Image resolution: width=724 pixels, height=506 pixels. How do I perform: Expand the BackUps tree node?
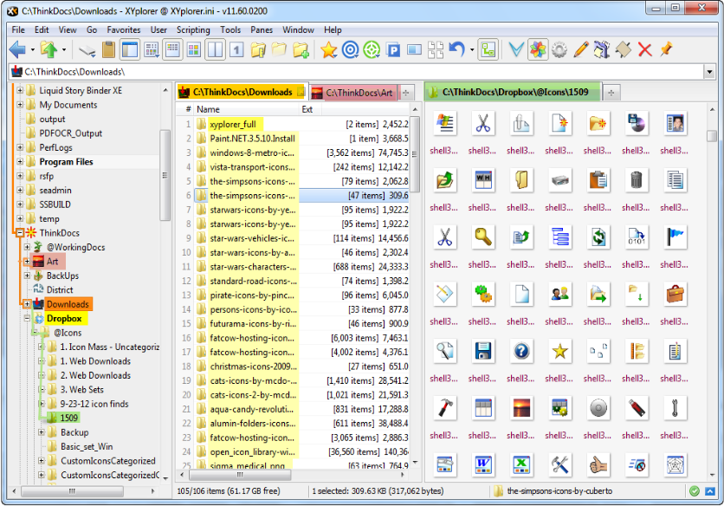pyautogui.click(x=27, y=276)
